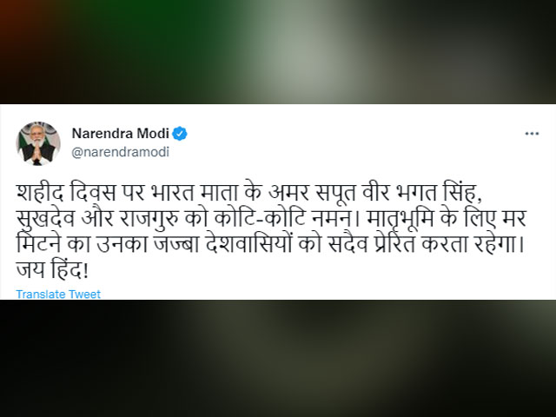
Task: Click the empty white space right of the handle
Action: click(x=347, y=152)
